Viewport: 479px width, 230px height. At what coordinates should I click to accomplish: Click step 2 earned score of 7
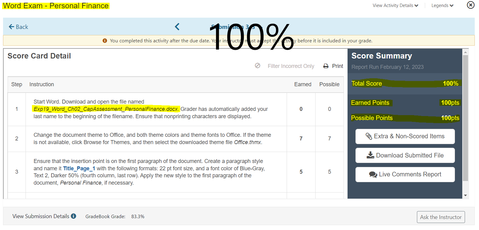pos(301,139)
